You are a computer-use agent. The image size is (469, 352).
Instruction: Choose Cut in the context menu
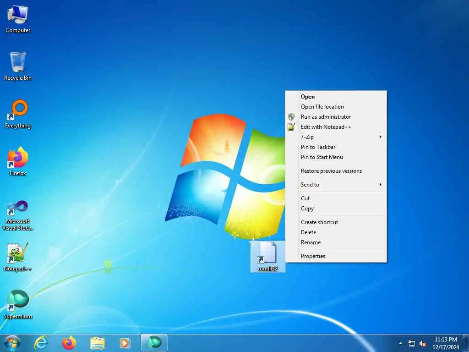tap(336, 198)
